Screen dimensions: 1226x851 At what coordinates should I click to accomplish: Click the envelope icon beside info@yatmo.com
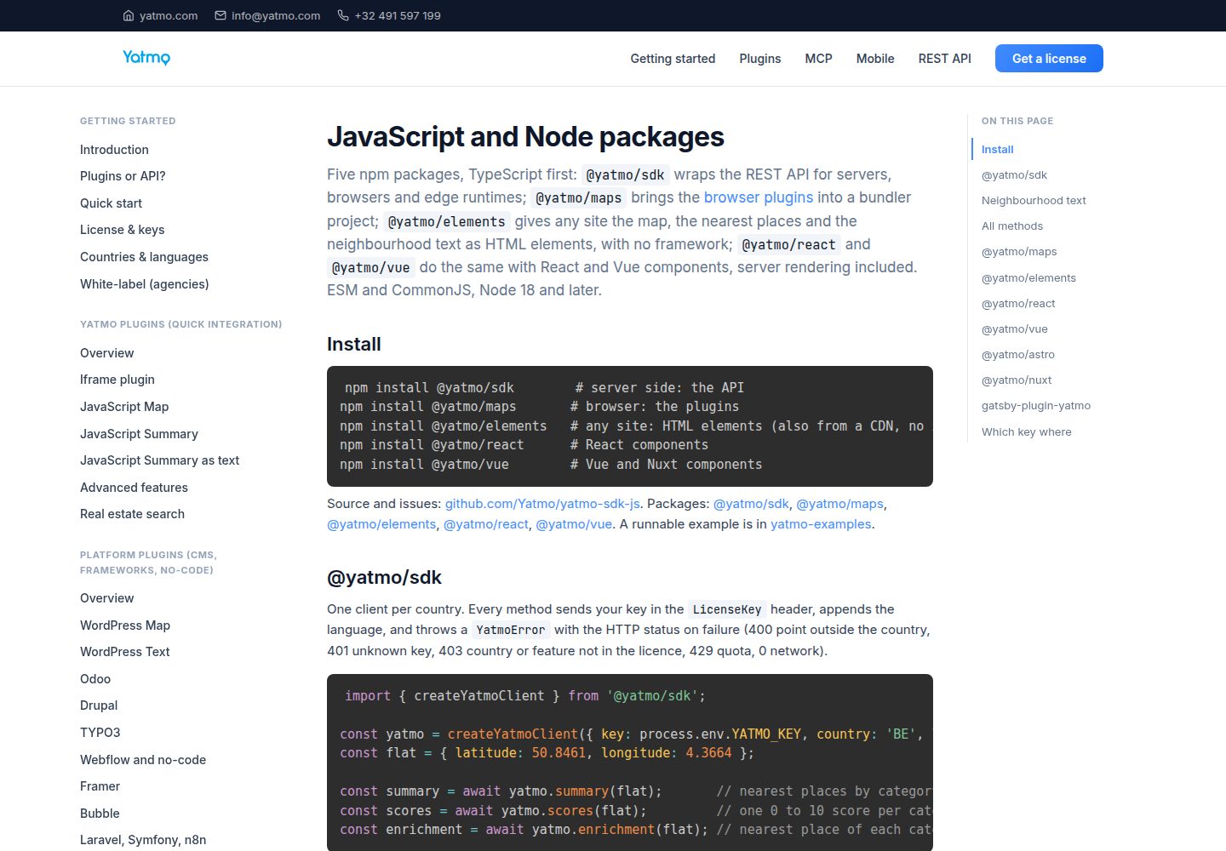coord(221,15)
